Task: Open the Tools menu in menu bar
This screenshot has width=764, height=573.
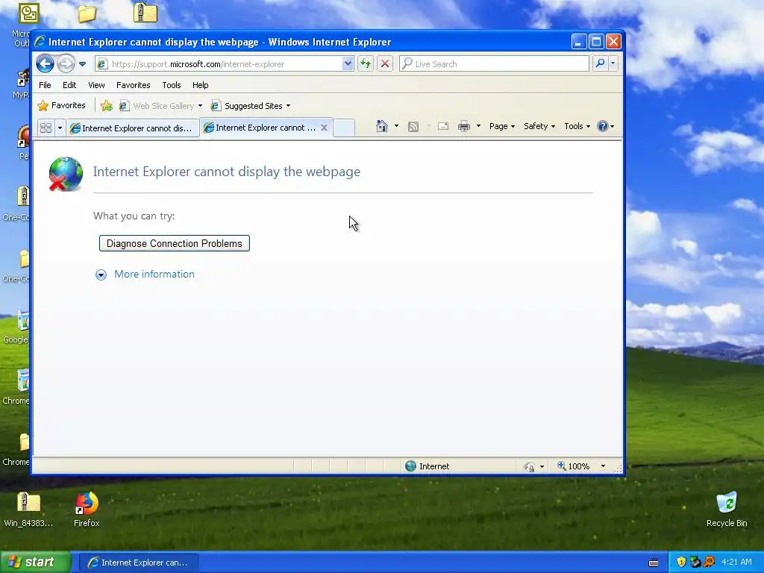Action: pyautogui.click(x=172, y=85)
